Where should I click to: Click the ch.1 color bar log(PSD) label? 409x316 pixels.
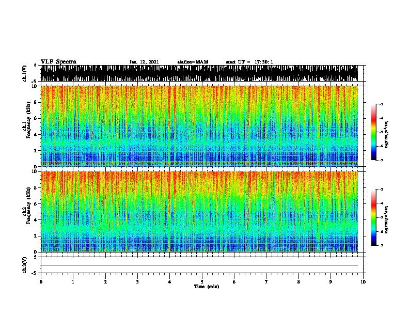[x=386, y=135]
